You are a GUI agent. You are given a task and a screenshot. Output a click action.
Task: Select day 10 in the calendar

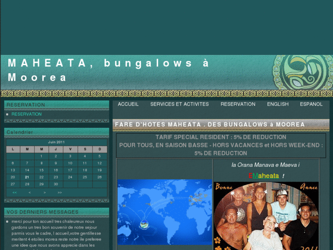(70, 163)
